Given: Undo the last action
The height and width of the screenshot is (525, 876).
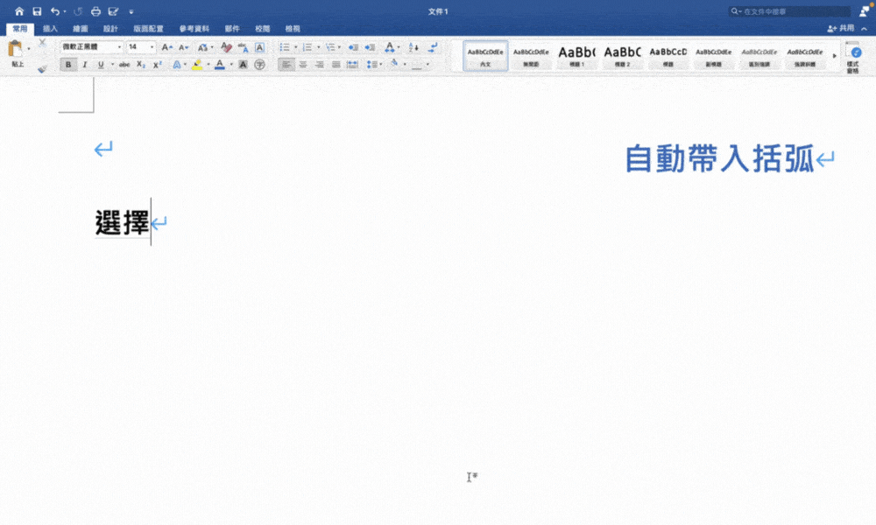Looking at the screenshot, I should [54, 11].
